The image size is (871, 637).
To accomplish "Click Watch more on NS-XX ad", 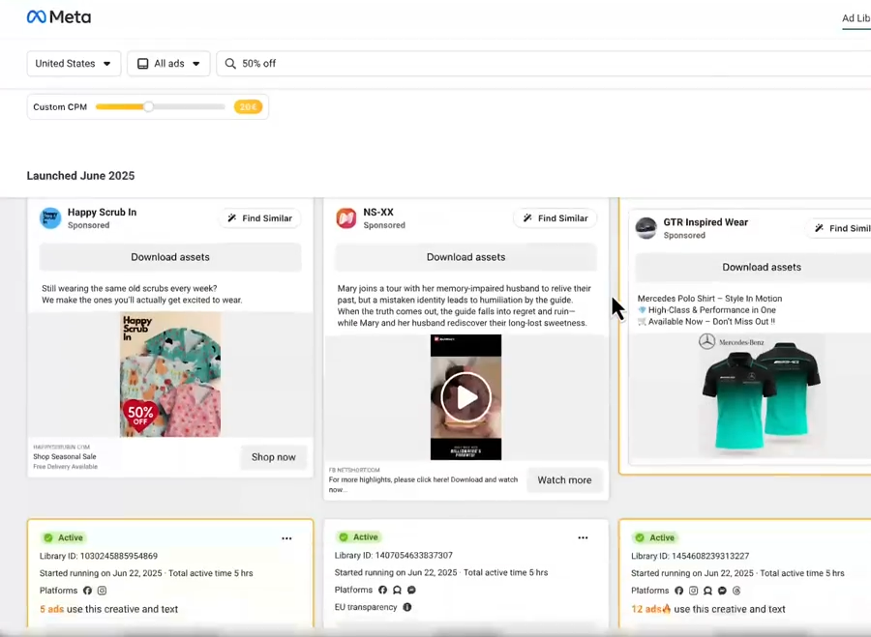I will (564, 480).
